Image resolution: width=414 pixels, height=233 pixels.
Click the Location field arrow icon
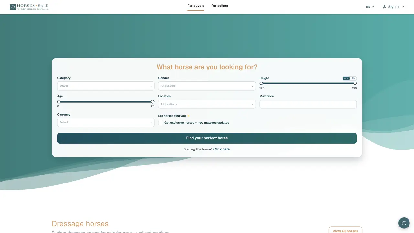pyautogui.click(x=252, y=105)
